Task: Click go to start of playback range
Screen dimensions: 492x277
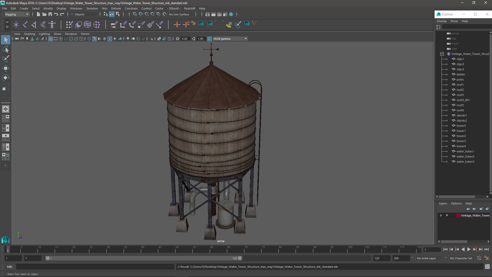Action: (445, 249)
